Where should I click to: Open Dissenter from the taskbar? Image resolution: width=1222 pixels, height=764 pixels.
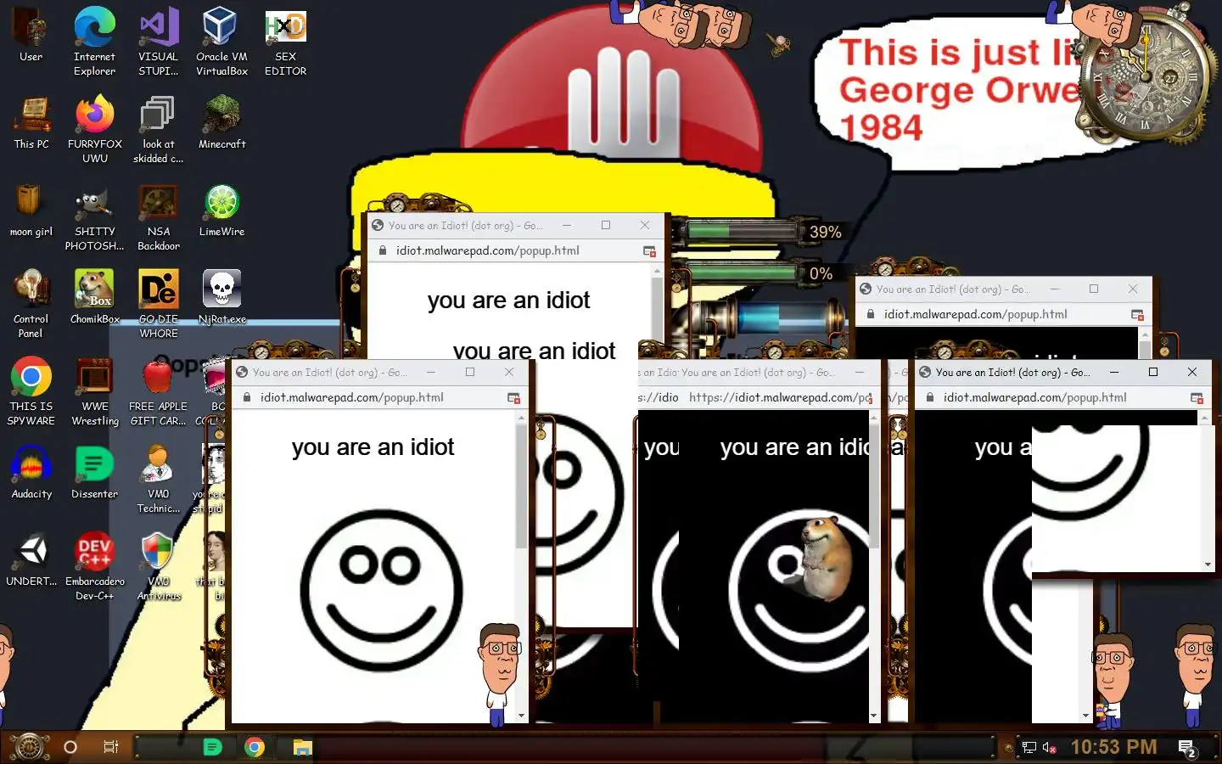(212, 747)
